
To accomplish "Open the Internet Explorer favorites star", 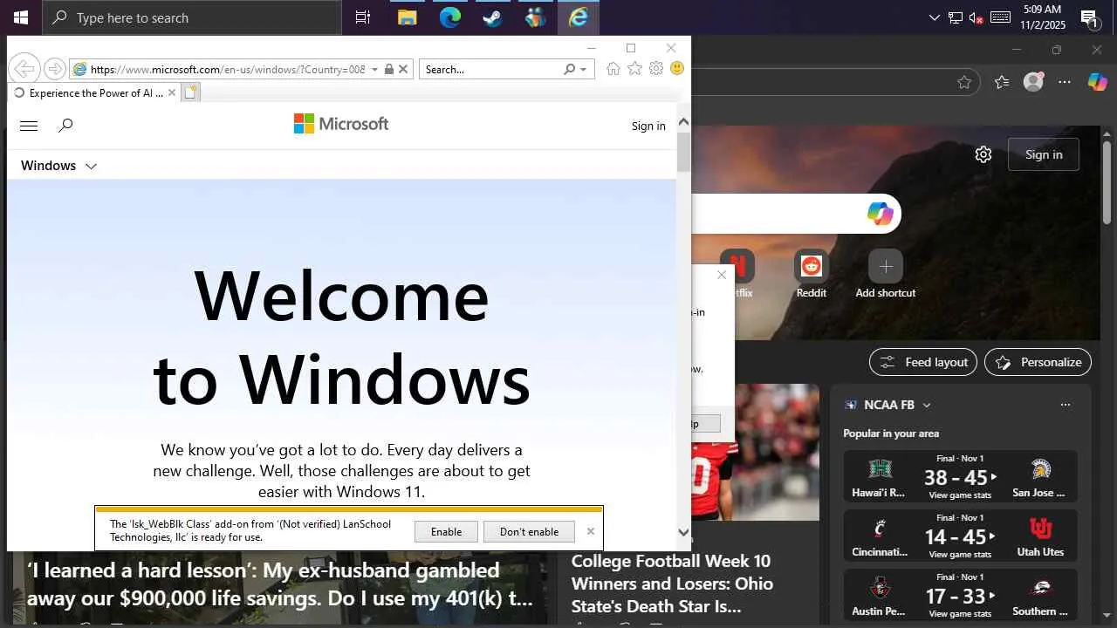I will [x=634, y=69].
